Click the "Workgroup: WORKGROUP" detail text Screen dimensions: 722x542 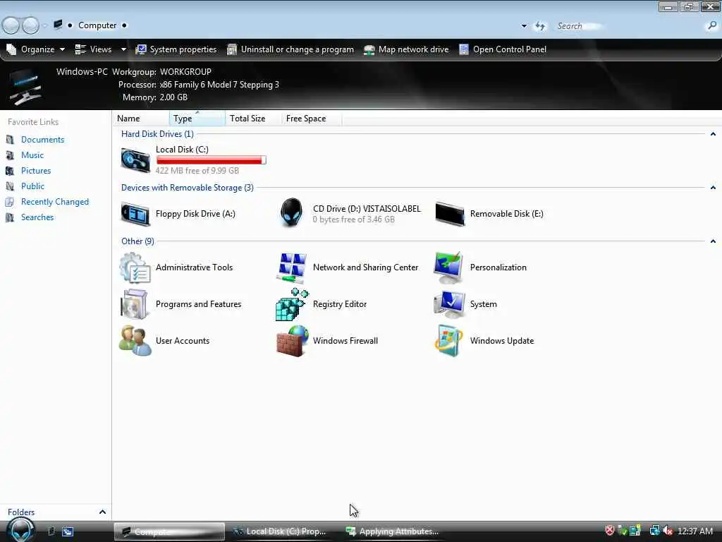pyautogui.click(x=161, y=72)
